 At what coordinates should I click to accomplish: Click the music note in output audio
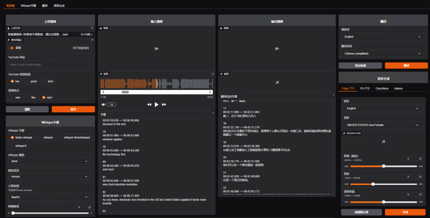pyautogui.click(x=277, y=82)
